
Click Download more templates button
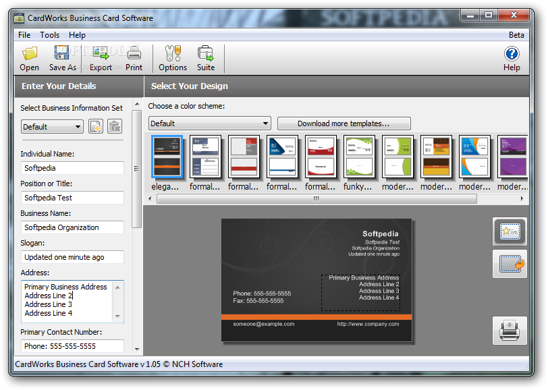344,123
